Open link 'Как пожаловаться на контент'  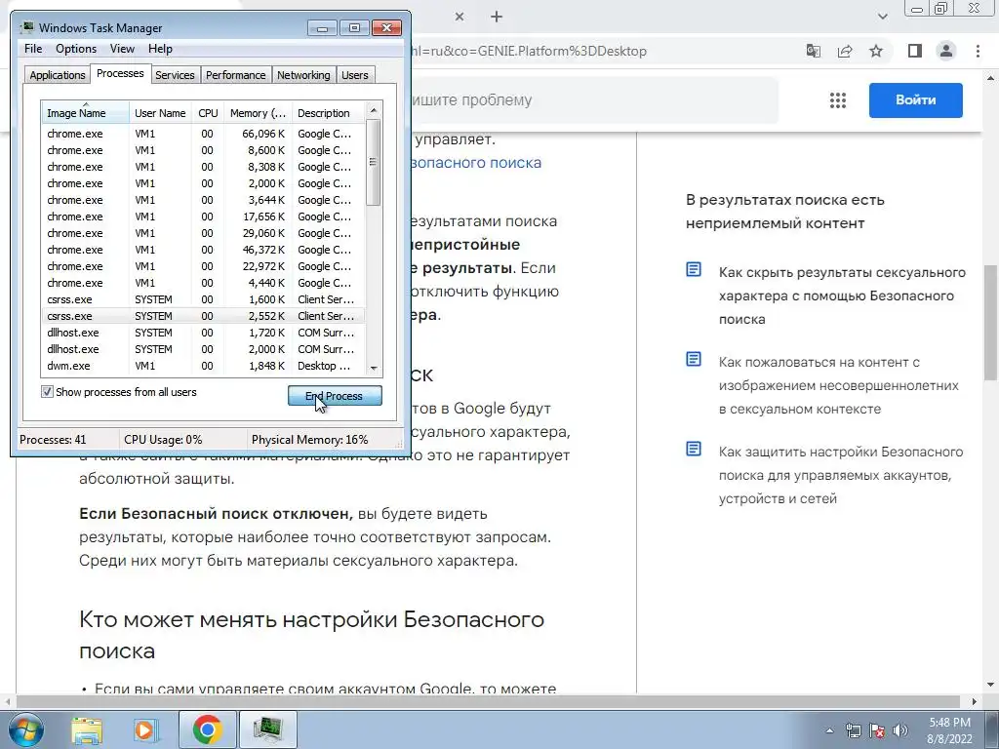pos(838,385)
